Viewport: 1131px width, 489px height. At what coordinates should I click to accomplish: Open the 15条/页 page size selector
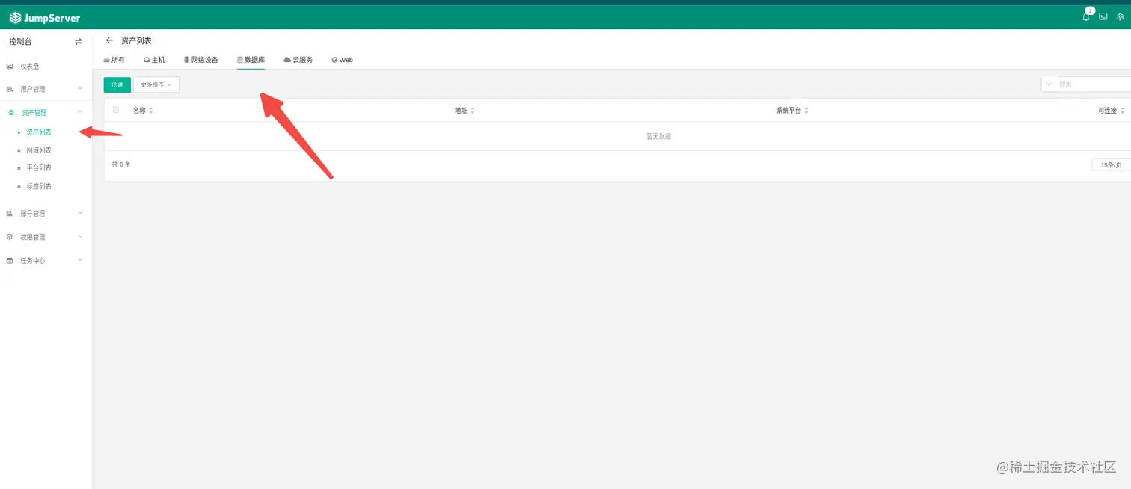(x=1112, y=164)
